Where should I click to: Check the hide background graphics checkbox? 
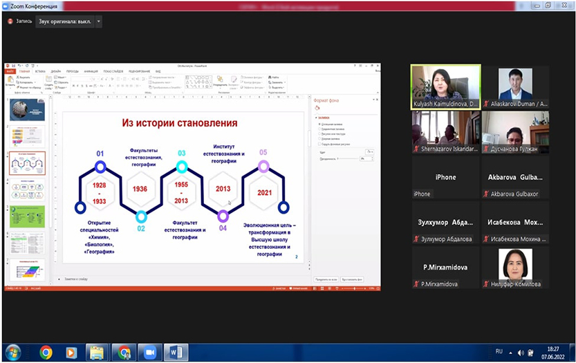pyautogui.click(x=319, y=143)
